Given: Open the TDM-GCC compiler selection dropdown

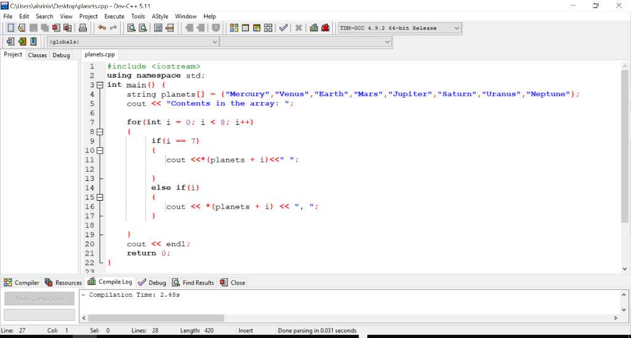Looking at the screenshot, I should [x=399, y=28].
